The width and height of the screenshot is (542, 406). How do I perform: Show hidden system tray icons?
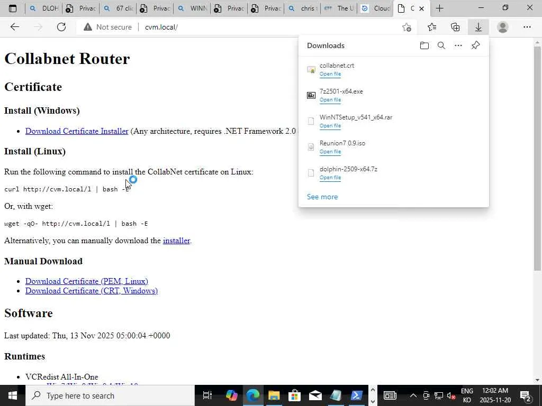point(413,395)
